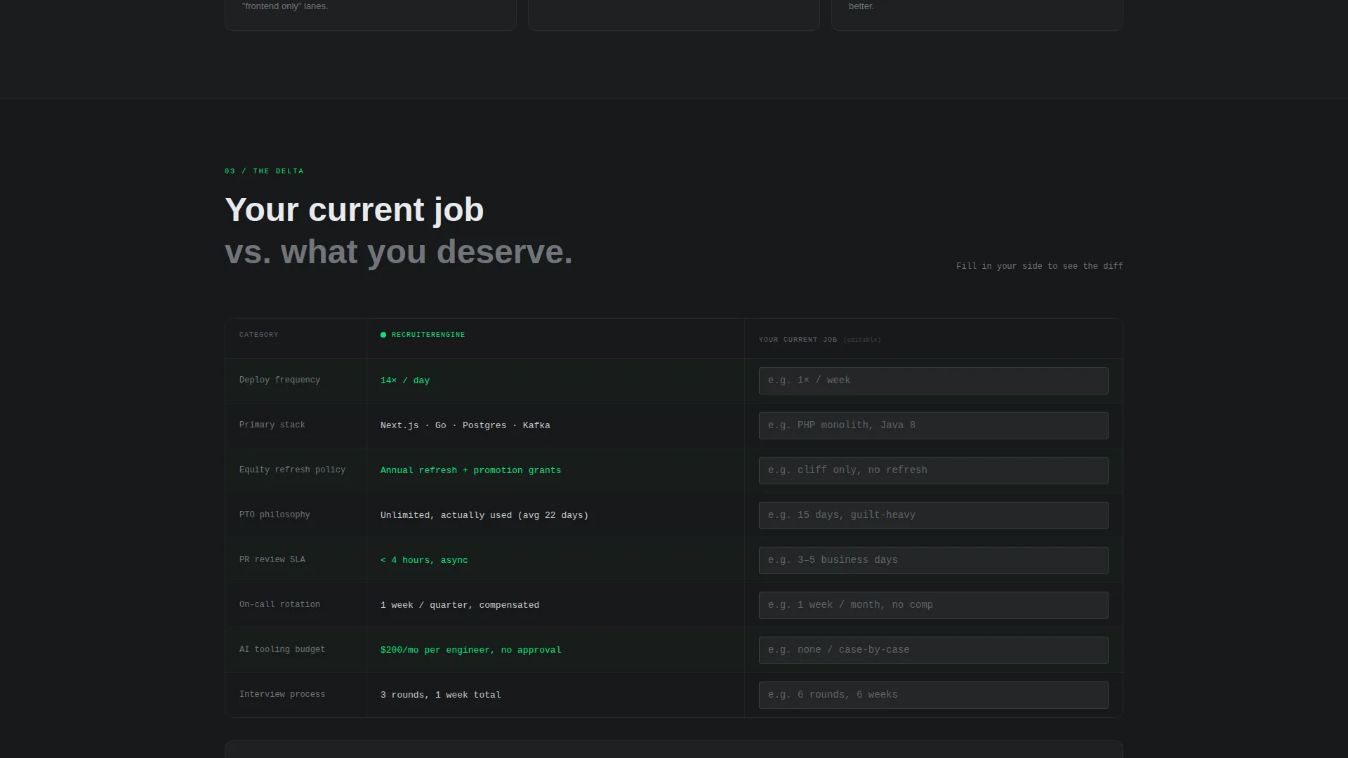Click the 'Interview process' row label
The height and width of the screenshot is (758, 1348).
tap(282, 694)
